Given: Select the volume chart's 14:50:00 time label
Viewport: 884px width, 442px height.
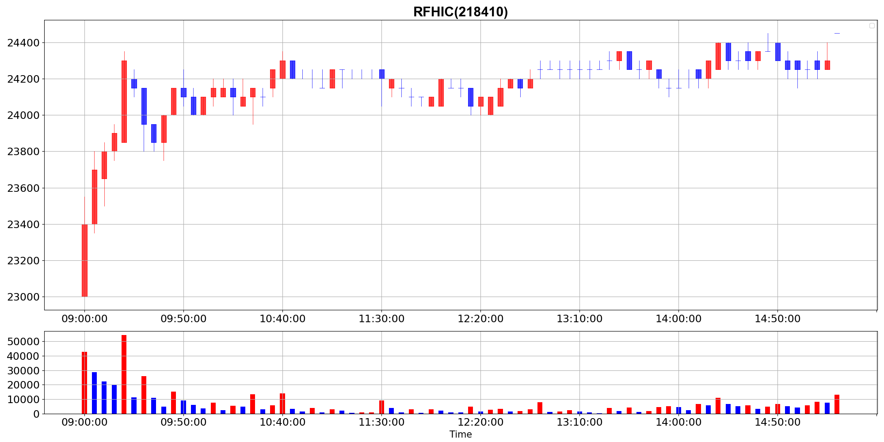Looking at the screenshot, I should [777, 423].
